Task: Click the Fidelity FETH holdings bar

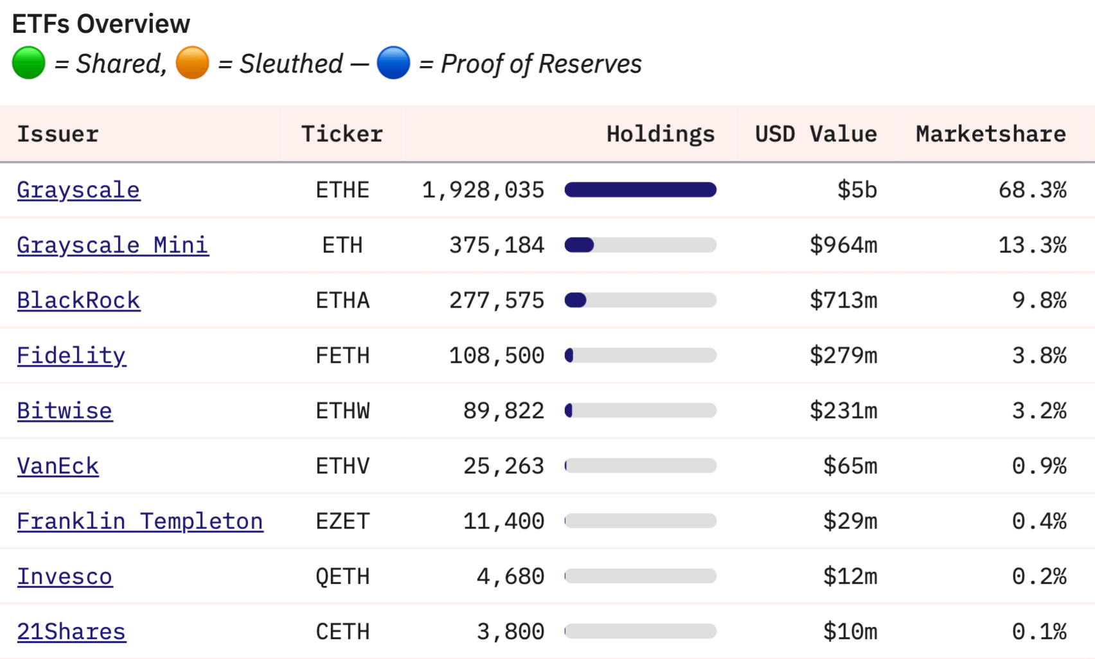Action: pos(641,355)
